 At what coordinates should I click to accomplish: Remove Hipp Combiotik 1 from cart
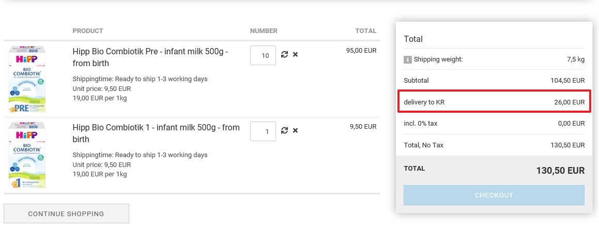click(295, 131)
